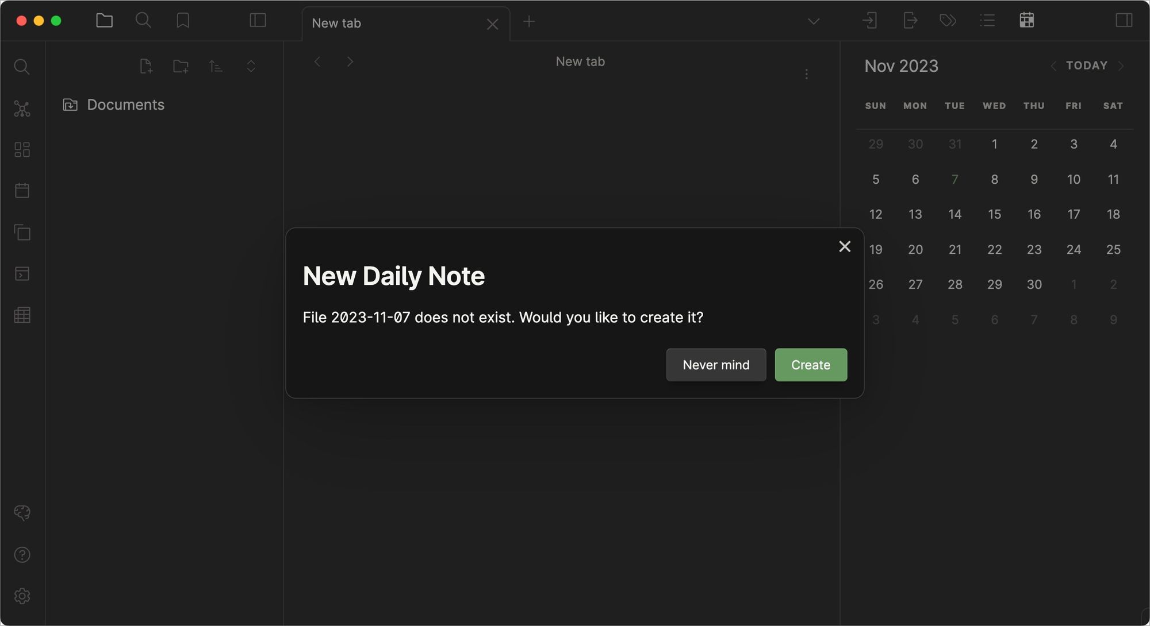This screenshot has width=1150, height=626.
Task: Show outgoing links in the right toolbar
Action: click(910, 21)
